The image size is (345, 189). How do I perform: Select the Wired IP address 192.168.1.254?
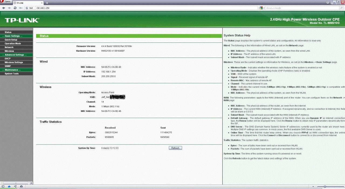click(x=108, y=72)
